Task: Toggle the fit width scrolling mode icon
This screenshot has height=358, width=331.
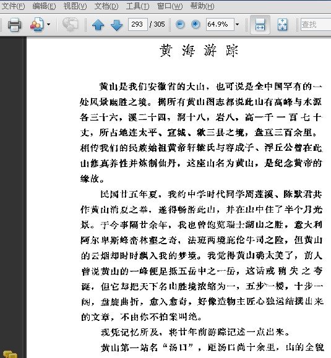Action: tap(260, 25)
